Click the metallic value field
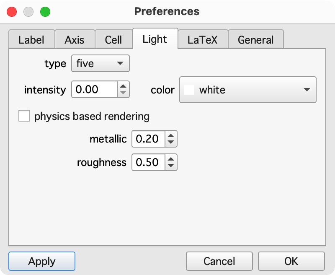335x275 pixels. [149, 139]
